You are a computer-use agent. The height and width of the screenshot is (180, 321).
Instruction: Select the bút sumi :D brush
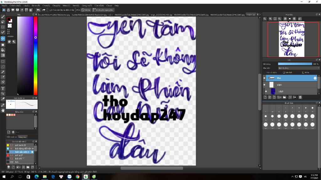20,145
